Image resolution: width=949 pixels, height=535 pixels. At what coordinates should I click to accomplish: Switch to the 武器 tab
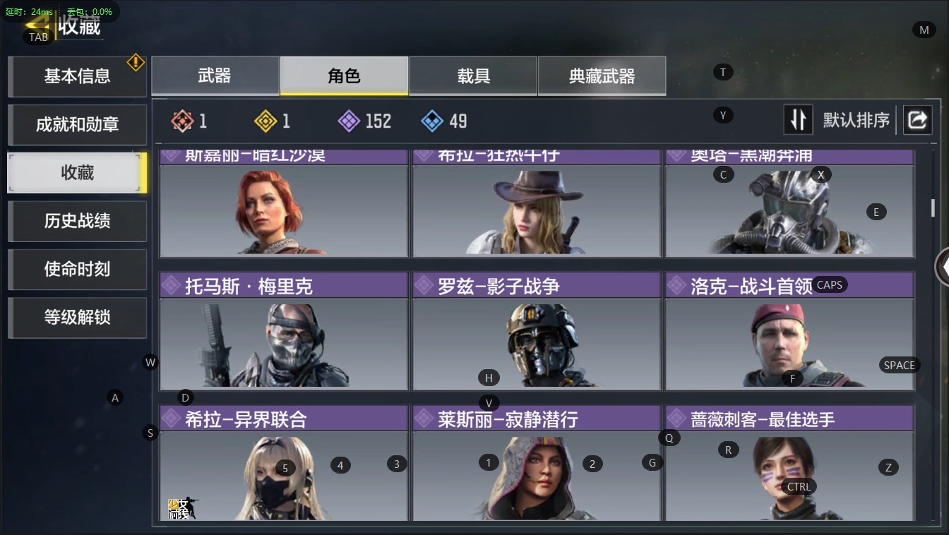pos(215,76)
